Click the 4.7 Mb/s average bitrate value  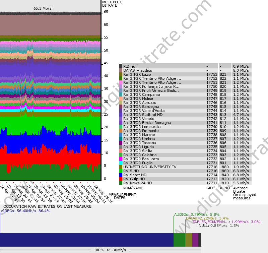click(241, 115)
